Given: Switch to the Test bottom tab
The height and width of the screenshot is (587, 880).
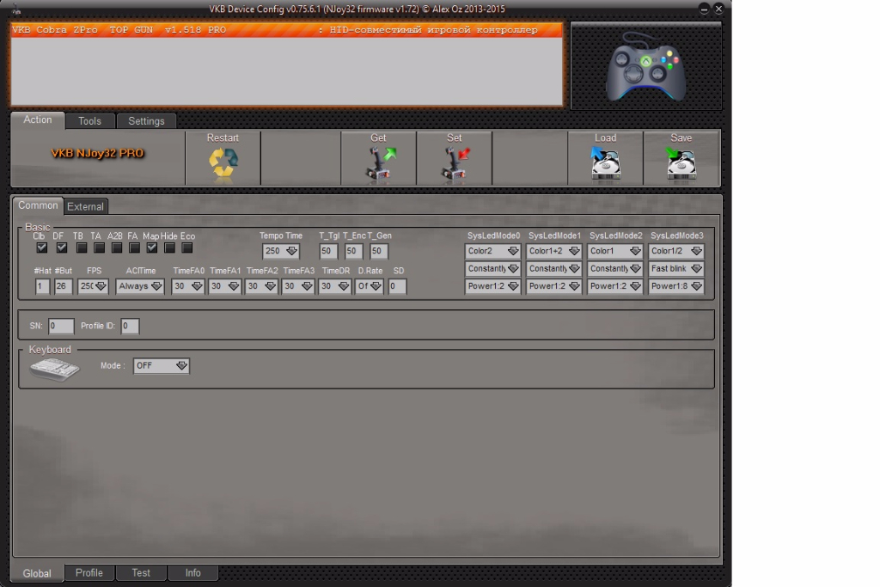Looking at the screenshot, I should [141, 572].
